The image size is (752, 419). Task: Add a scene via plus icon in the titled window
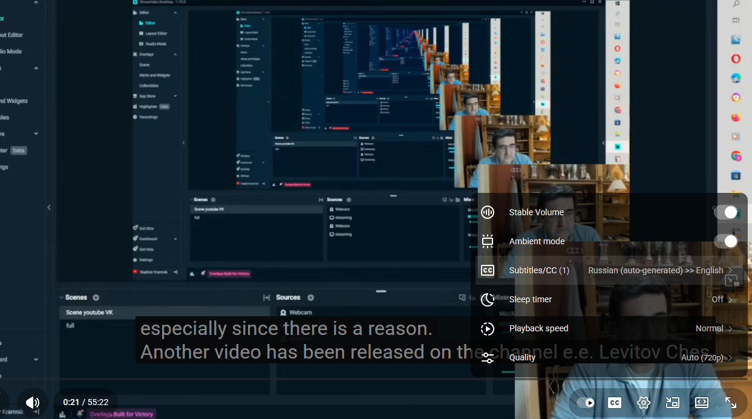[213, 200]
